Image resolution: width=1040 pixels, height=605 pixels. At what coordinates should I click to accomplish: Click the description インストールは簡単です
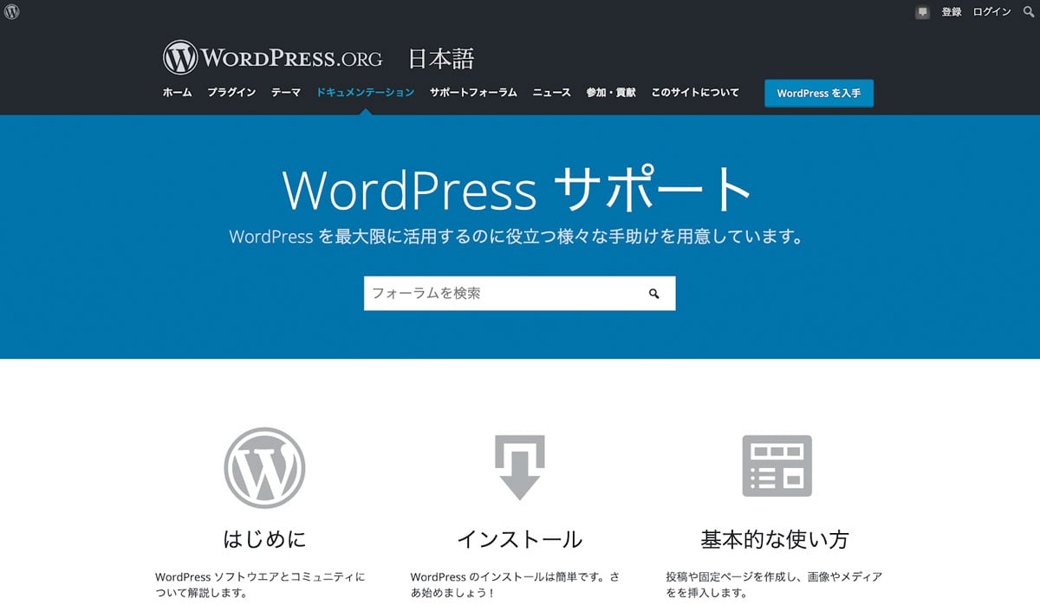click(515, 585)
